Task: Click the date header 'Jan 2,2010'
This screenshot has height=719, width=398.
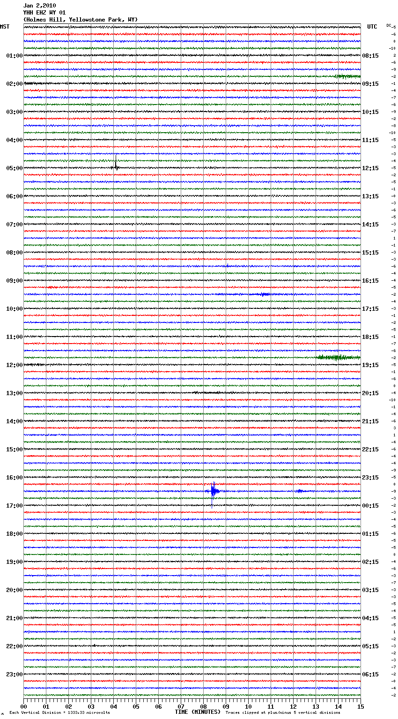Action: pos(39,6)
